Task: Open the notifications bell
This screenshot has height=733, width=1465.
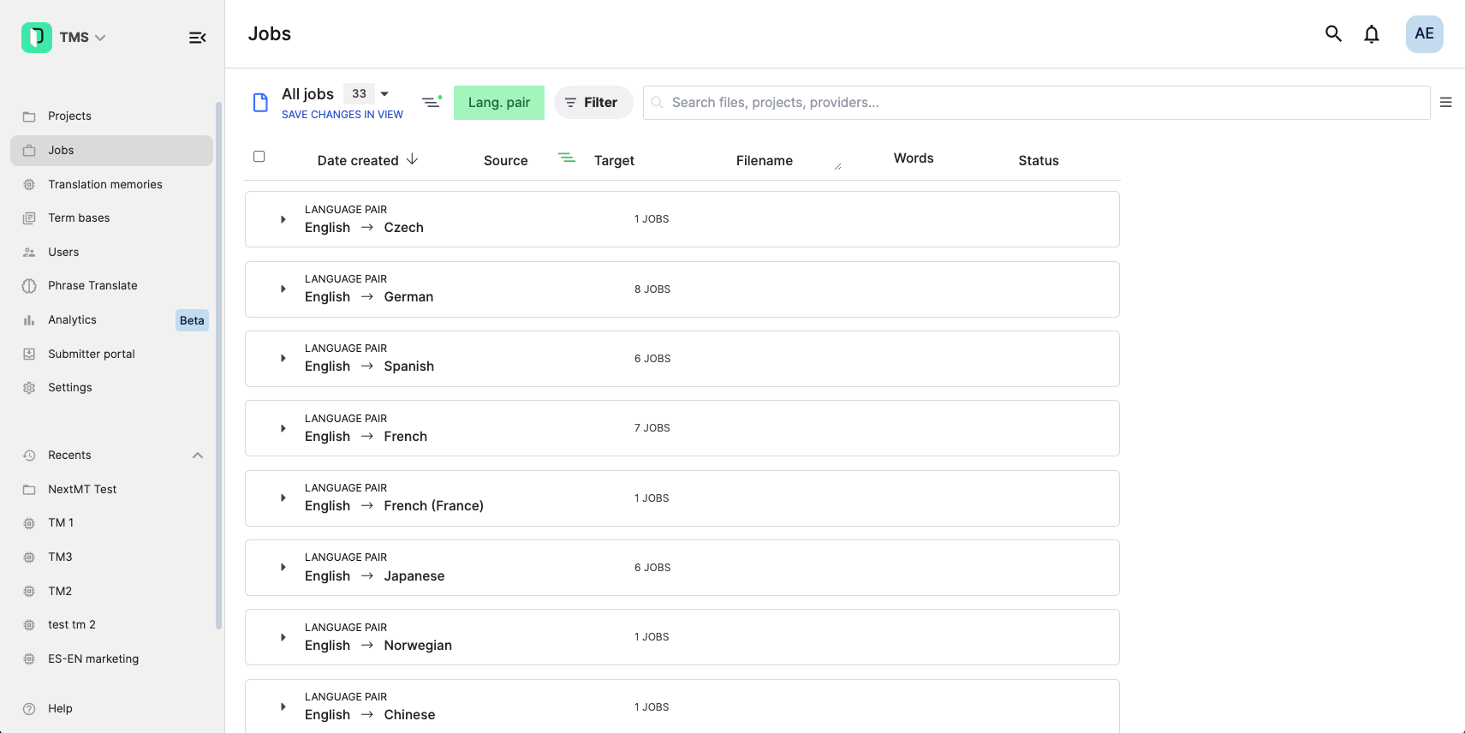Action: pyautogui.click(x=1372, y=34)
